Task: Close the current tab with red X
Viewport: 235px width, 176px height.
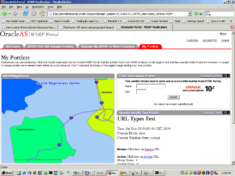Action: point(232,27)
